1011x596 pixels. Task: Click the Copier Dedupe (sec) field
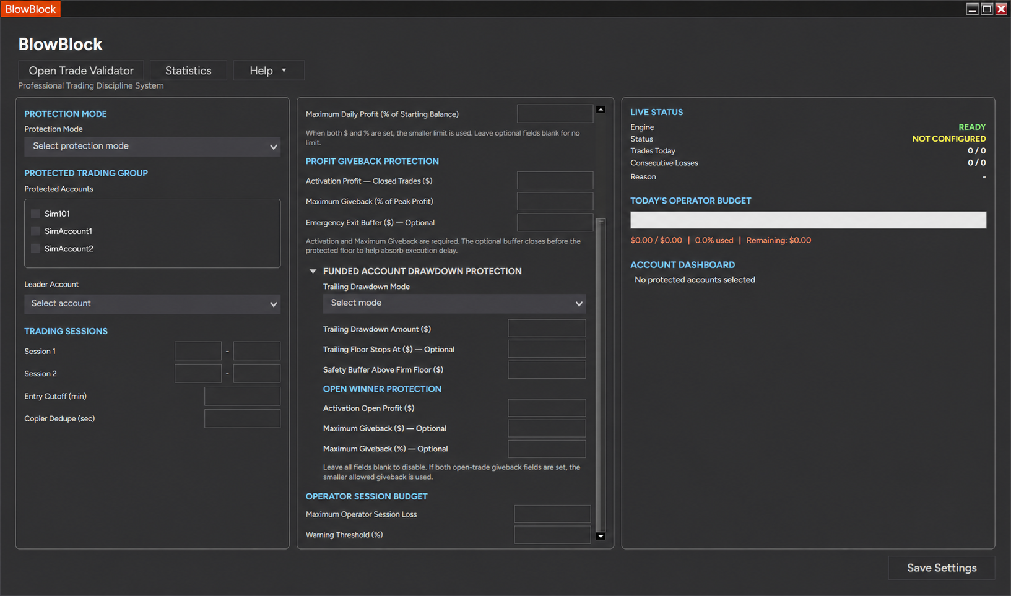pyautogui.click(x=243, y=418)
